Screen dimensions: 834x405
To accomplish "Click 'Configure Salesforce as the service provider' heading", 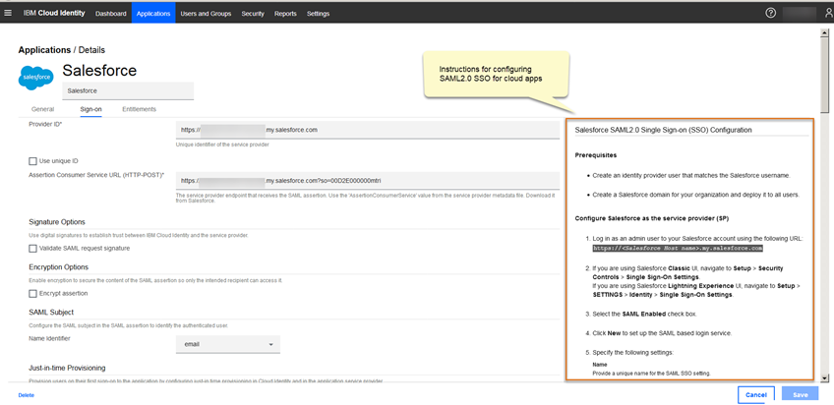I will click(651, 218).
